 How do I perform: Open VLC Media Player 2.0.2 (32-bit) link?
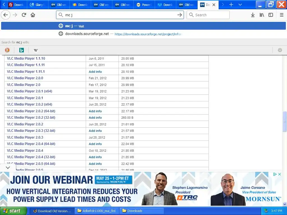point(31,118)
